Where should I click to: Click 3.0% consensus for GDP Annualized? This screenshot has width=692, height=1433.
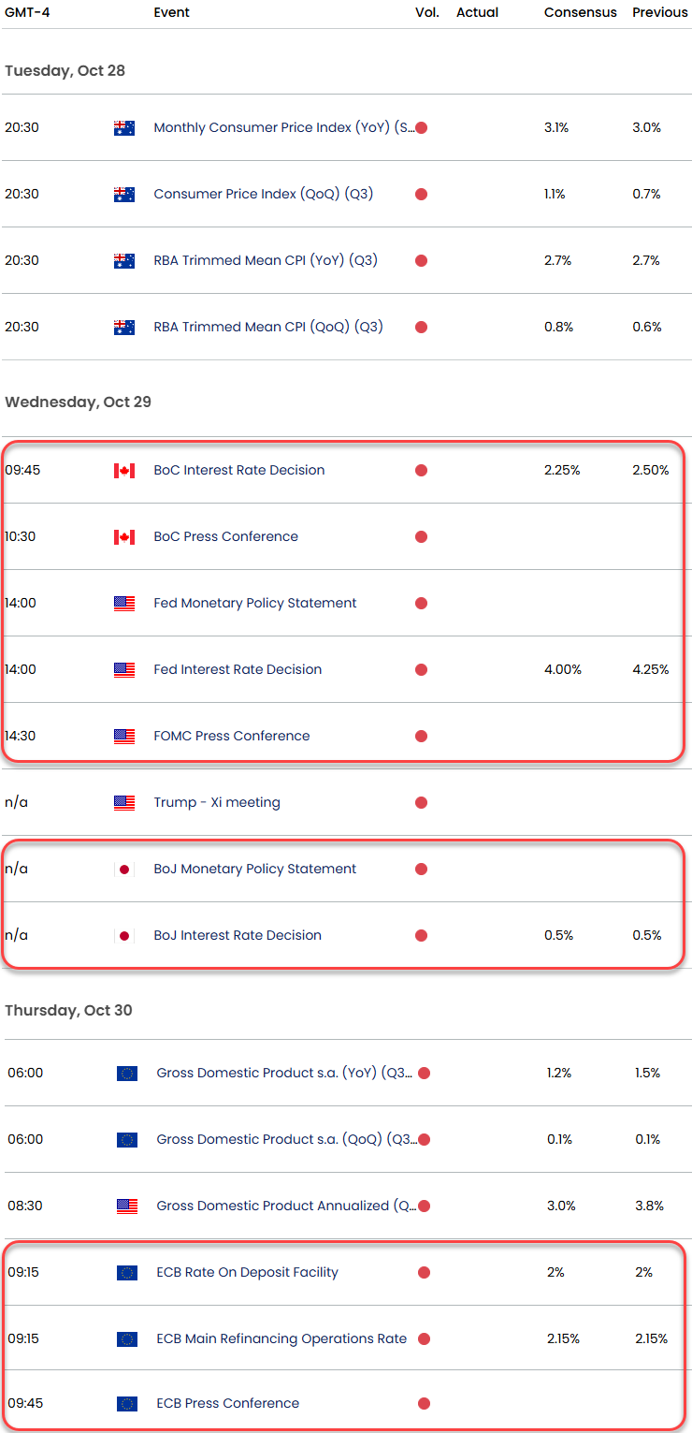(x=561, y=1206)
